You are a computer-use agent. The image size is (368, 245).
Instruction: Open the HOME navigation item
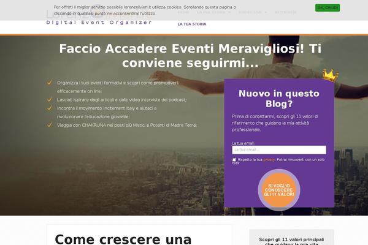(183, 12)
